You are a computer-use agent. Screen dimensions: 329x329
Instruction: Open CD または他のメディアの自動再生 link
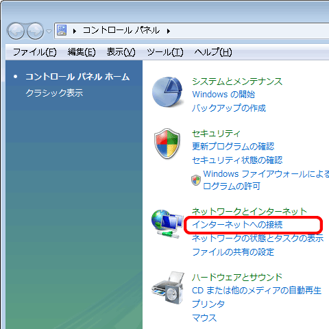257,291
